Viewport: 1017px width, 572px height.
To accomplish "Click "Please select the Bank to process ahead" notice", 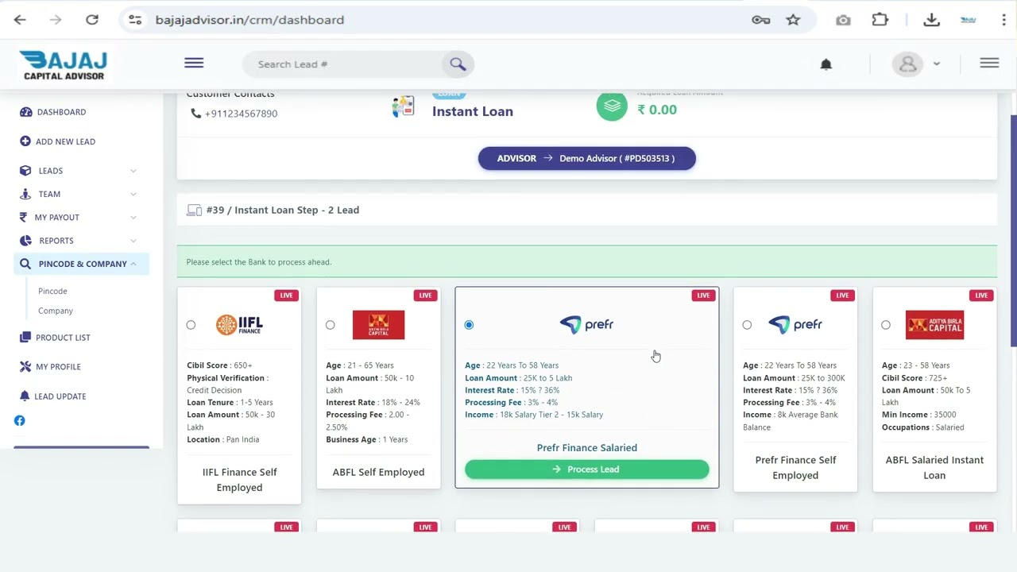I will click(x=259, y=262).
